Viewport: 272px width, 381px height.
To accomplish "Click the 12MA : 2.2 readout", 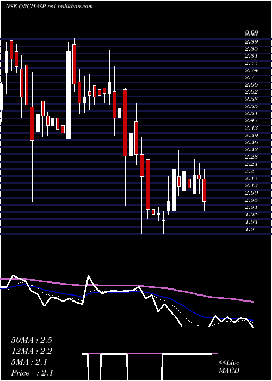I will [x=32, y=351].
